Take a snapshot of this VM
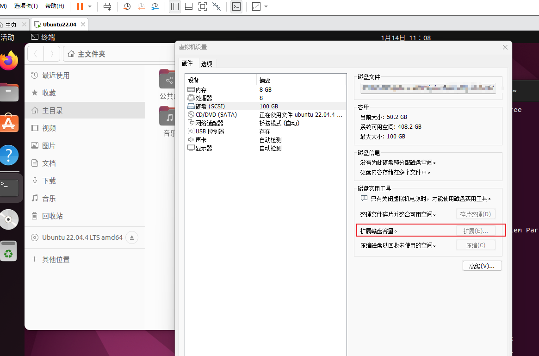 [x=126, y=6]
